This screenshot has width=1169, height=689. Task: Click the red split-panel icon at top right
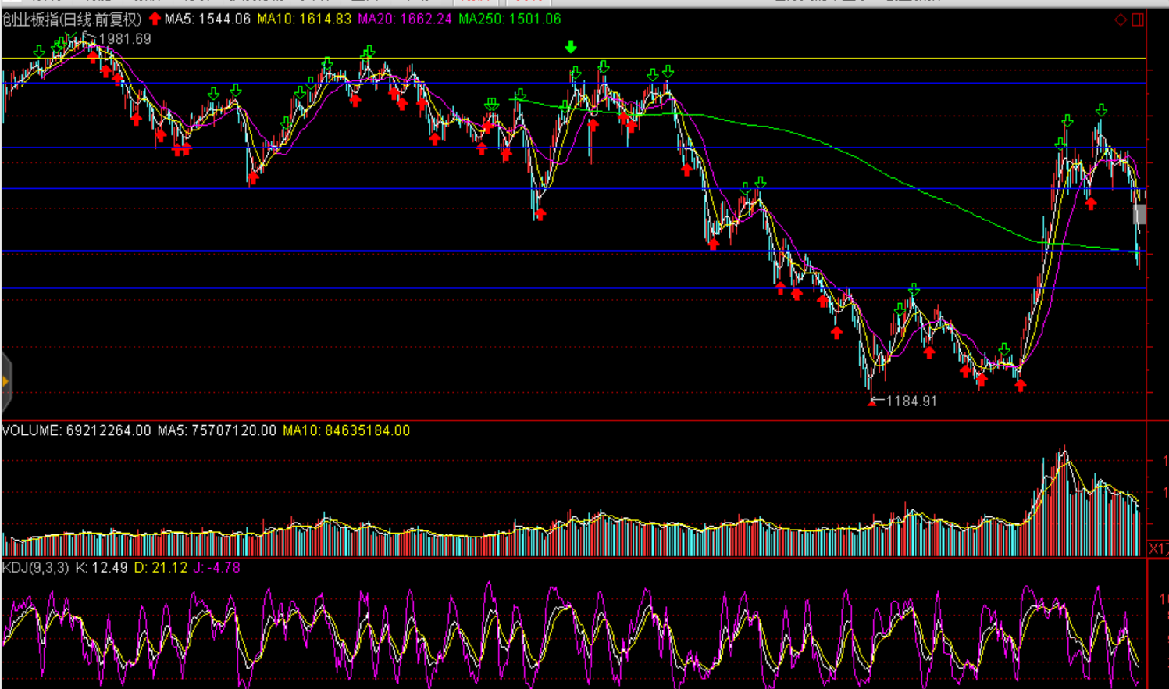tap(1138, 20)
